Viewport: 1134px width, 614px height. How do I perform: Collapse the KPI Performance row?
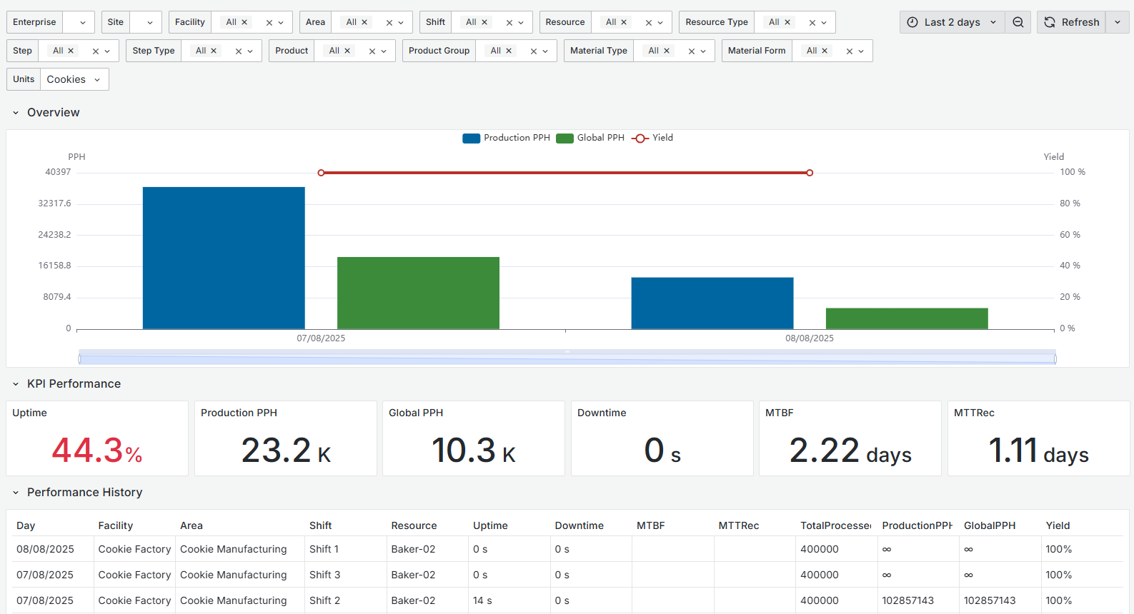coord(16,384)
